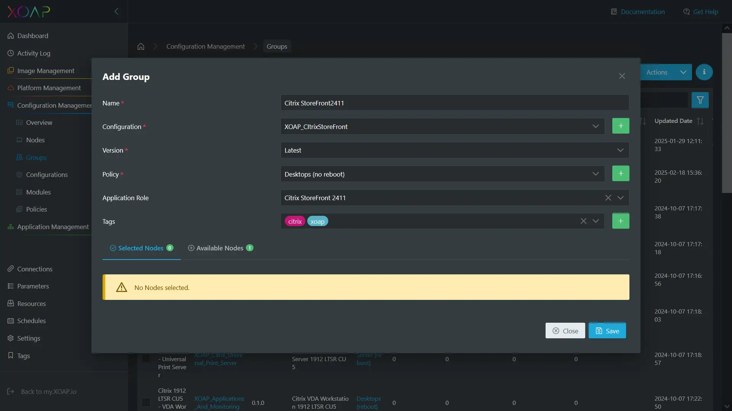Check the Citrix 1912 VDA row checkbox

point(146,402)
